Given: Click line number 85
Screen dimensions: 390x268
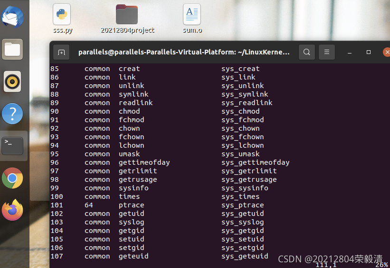Looking at the screenshot, I should point(55,69).
